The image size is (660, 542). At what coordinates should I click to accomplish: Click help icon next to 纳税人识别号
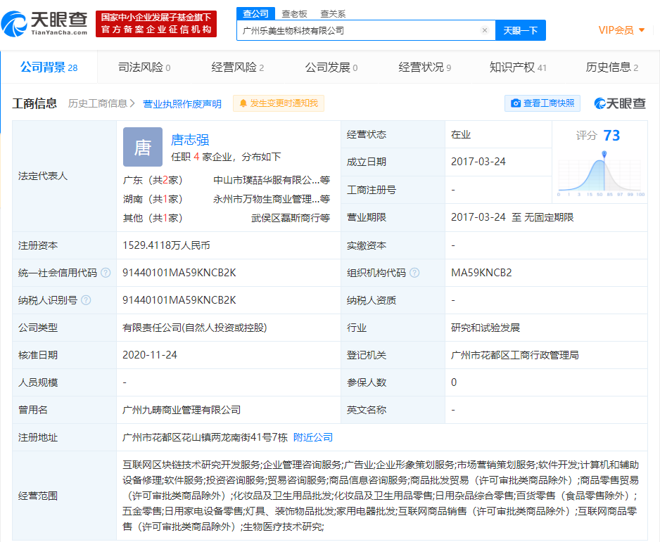86,300
